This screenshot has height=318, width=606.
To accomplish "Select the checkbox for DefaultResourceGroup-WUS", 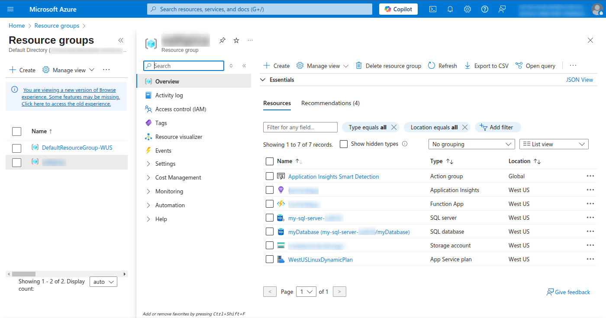I will (16, 148).
